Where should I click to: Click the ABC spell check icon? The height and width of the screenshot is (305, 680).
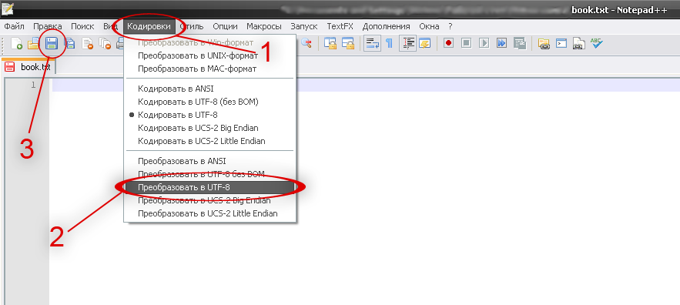[597, 43]
